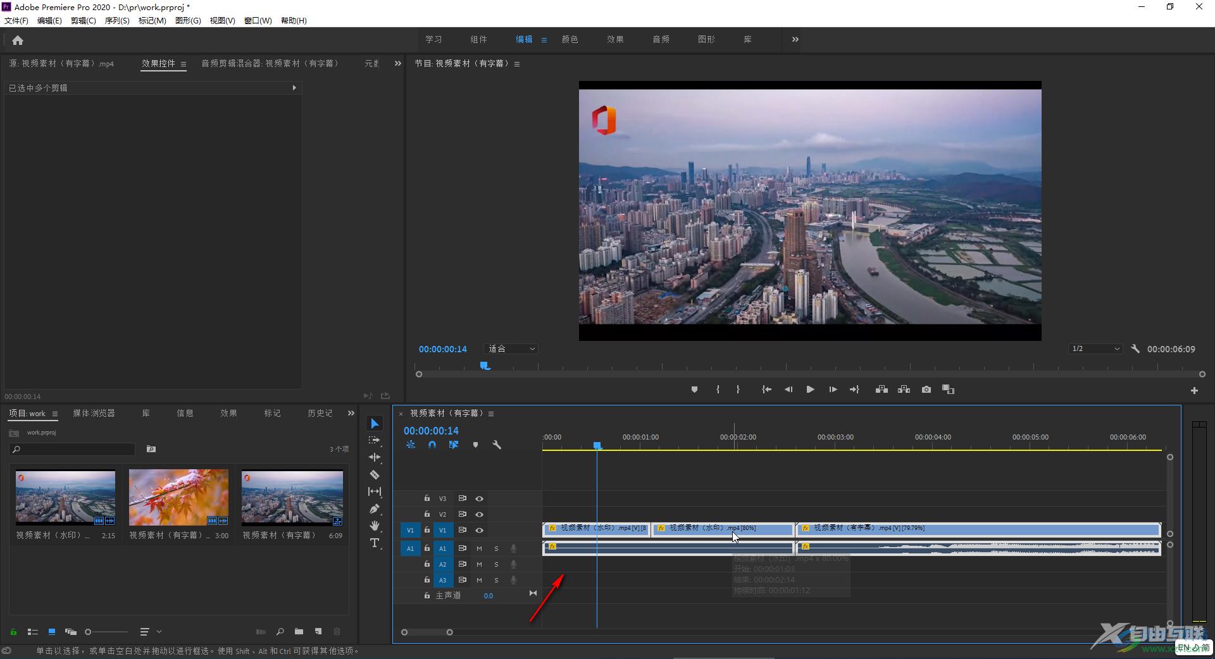This screenshot has width=1215, height=659.
Task: Open 文件(F) menu
Action: [x=16, y=21]
